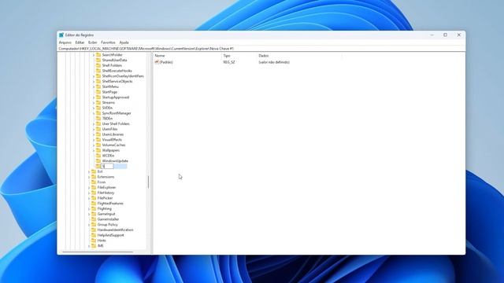Select the Flighting key
The width and height of the screenshot is (504, 283).
tap(104, 208)
